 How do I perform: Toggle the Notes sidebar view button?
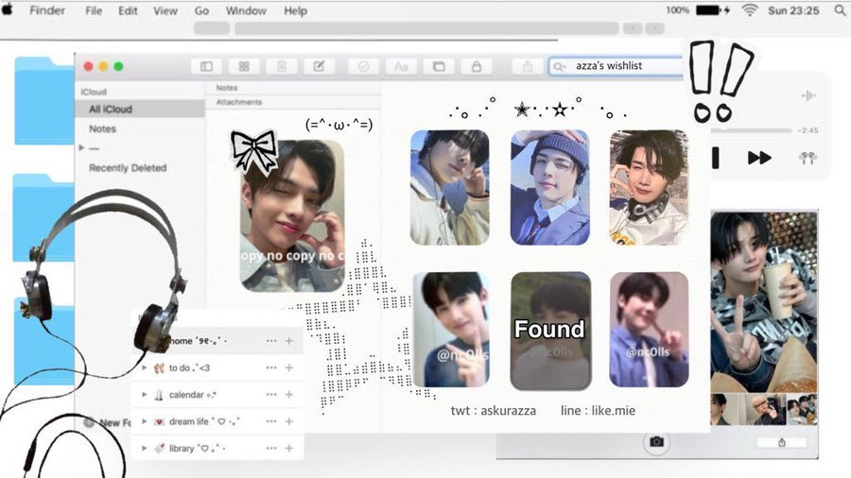206,66
